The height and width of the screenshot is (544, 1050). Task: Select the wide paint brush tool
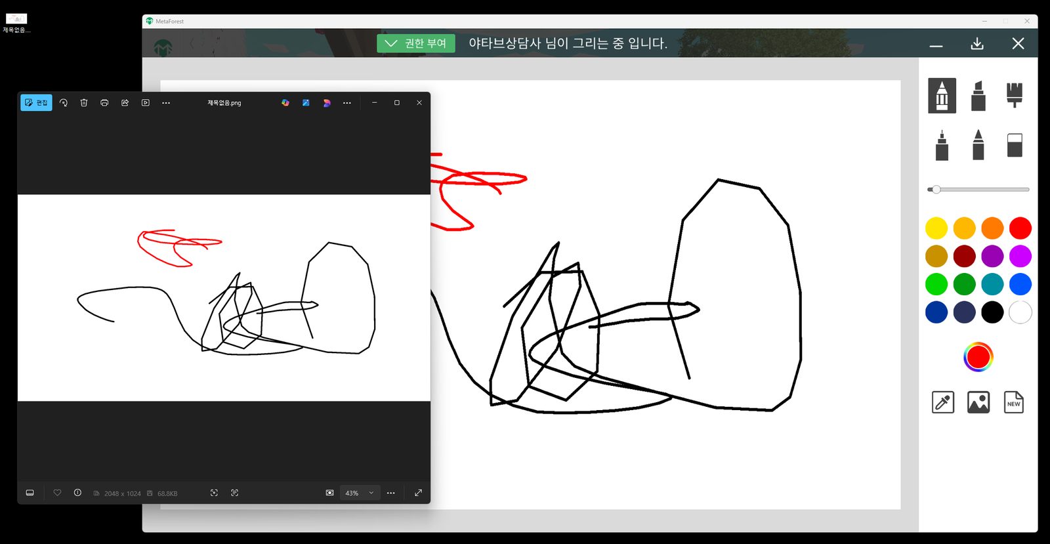pyautogui.click(x=1015, y=94)
